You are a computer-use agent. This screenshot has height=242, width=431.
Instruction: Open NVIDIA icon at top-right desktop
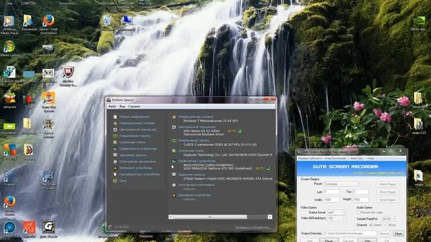click(x=419, y=24)
